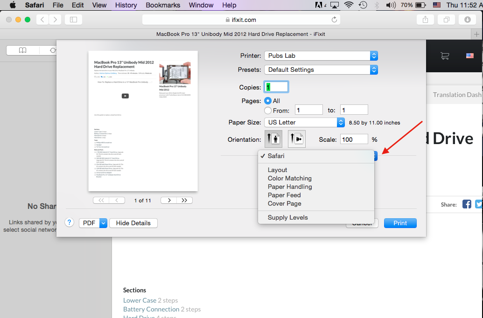
Task: Open the volume menu bar icon
Action: (391, 5)
